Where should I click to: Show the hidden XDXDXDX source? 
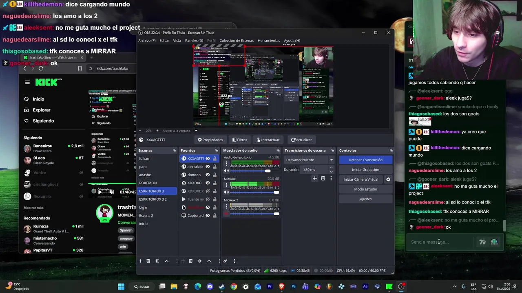pos(208,191)
